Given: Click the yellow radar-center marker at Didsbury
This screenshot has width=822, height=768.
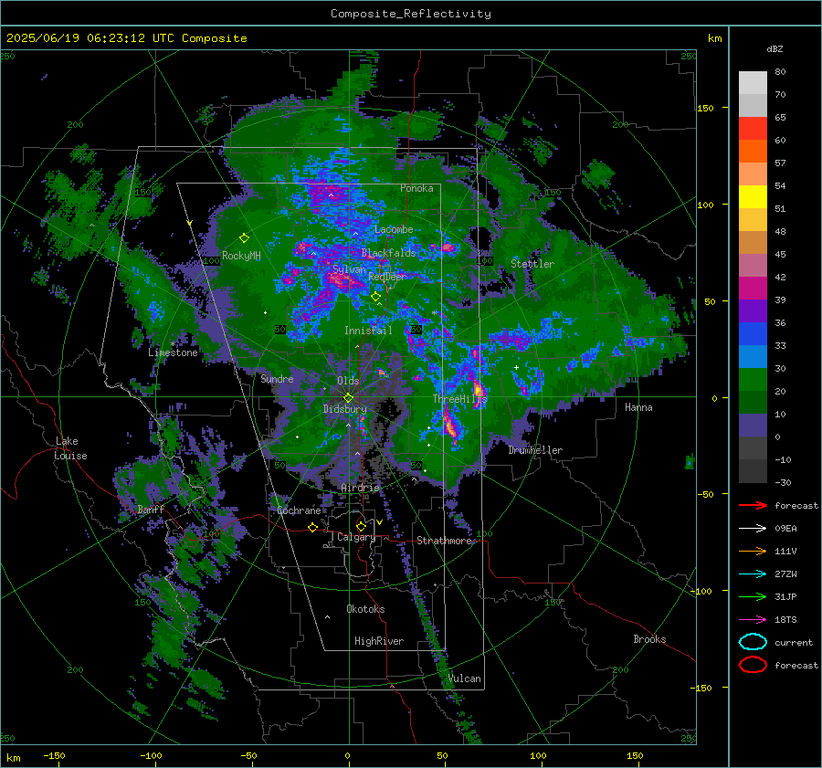Looking at the screenshot, I should click(x=348, y=398).
